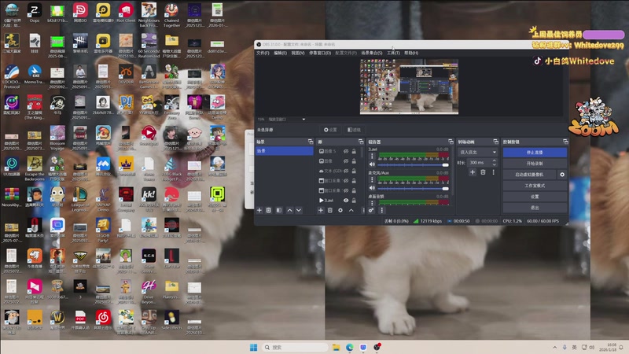The image size is (629, 354).
Task: Open 麦克风/Aux mixer channel options menu
Action: 372,179
